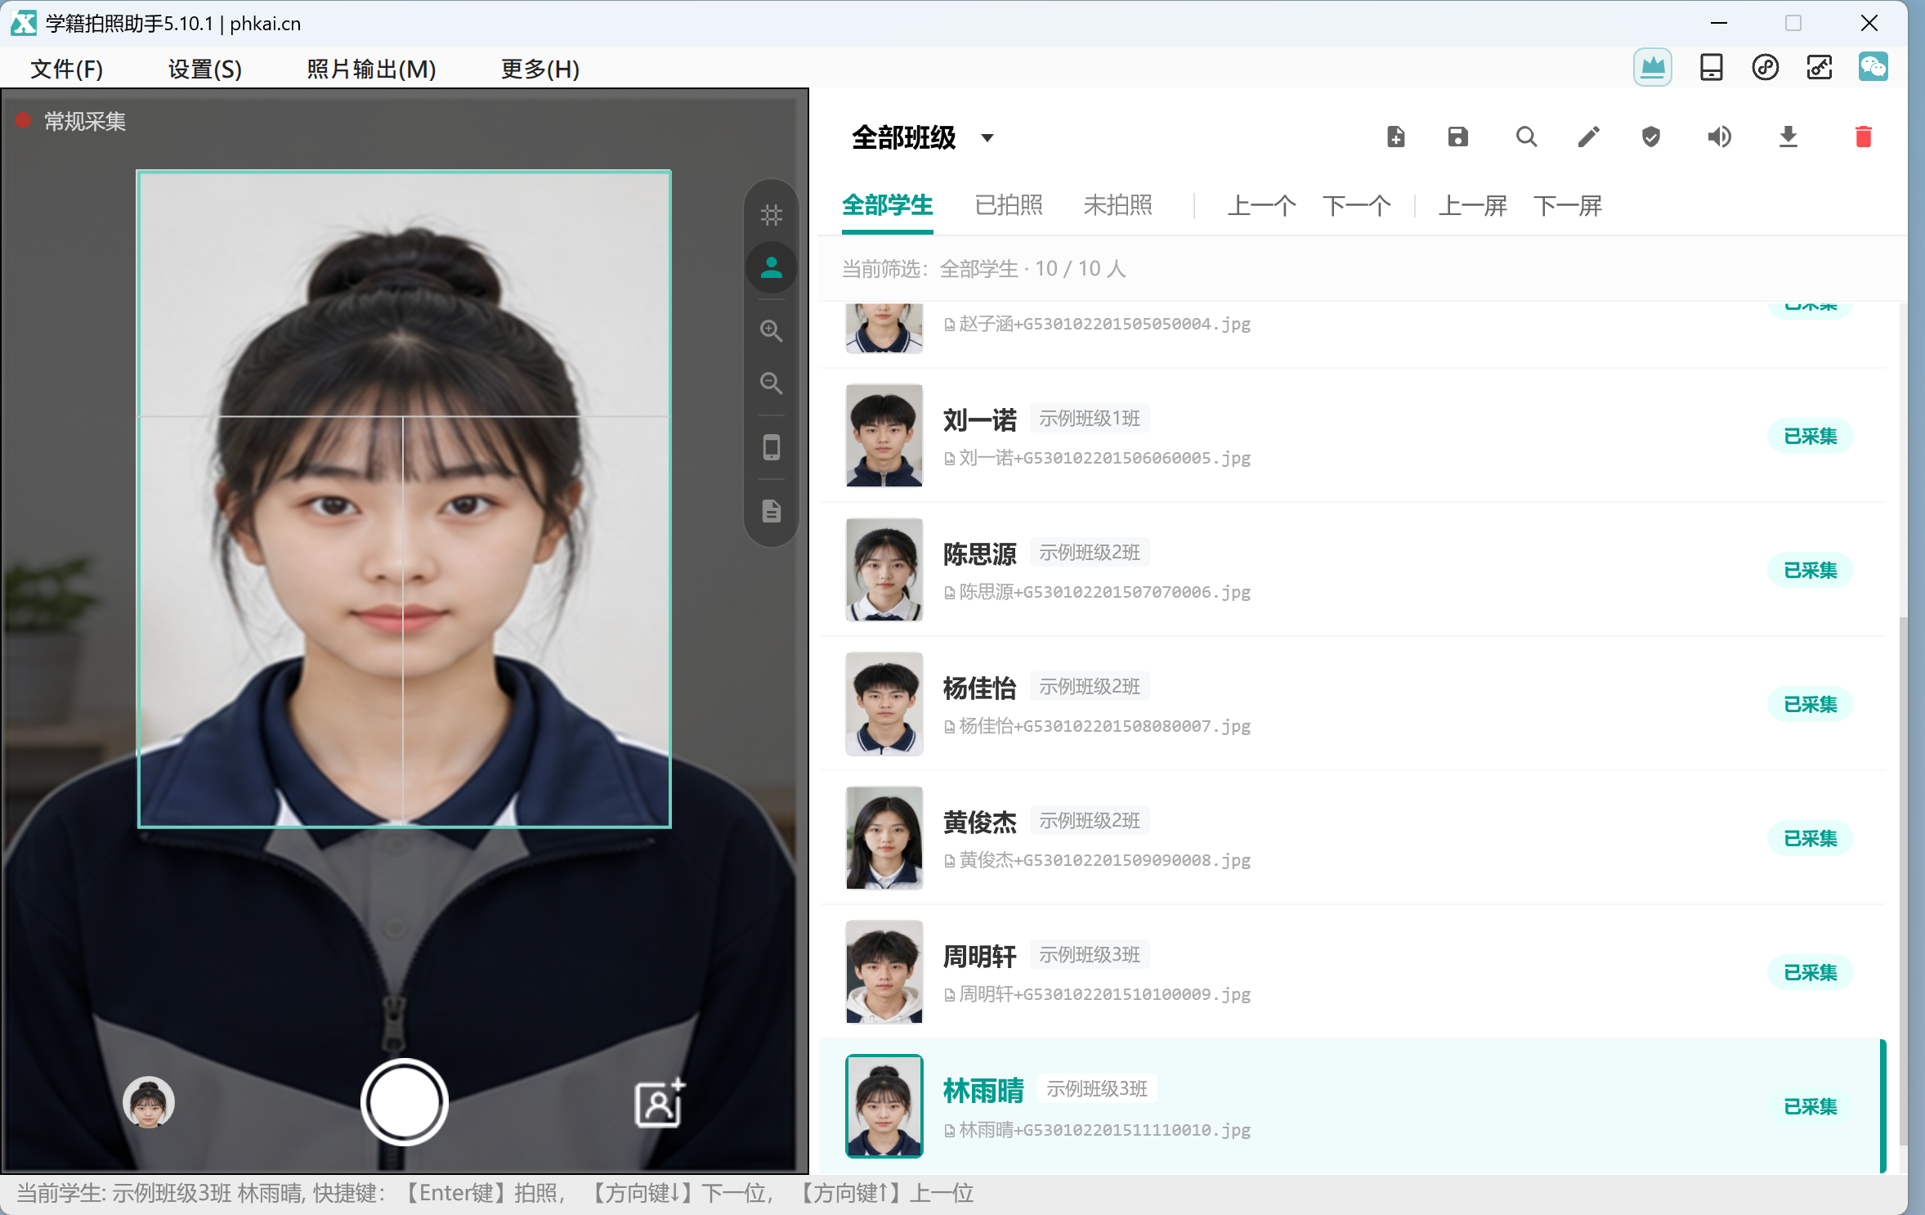This screenshot has width=1925, height=1215.
Task: Select student 刘一诺 in the list
Action: 1352,436
